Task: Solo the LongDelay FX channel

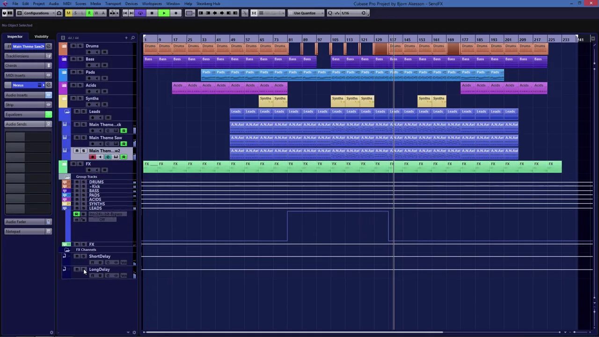Action: pos(83,270)
